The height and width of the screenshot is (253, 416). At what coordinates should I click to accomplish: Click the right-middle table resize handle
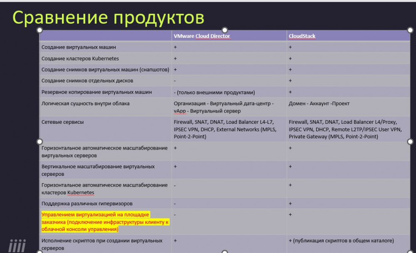tap(410, 142)
